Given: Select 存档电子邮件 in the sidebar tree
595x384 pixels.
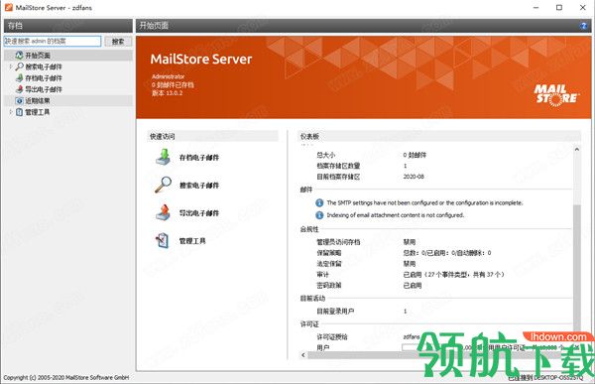Looking at the screenshot, I should pos(44,77).
